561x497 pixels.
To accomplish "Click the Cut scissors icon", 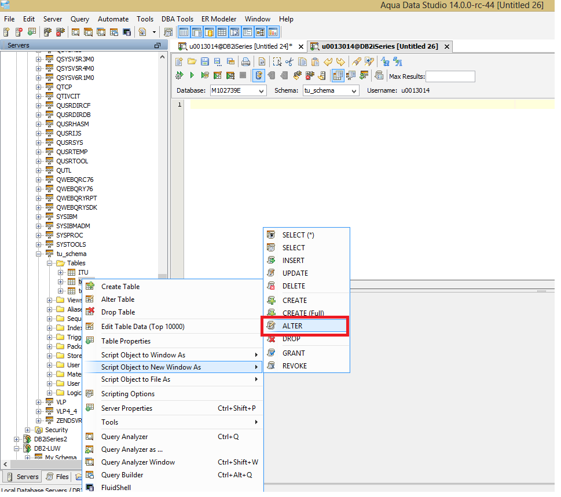I will tap(289, 61).
